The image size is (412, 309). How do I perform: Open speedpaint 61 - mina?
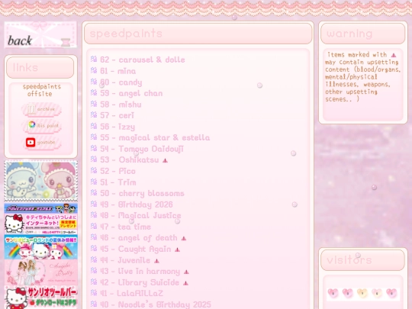pyautogui.click(x=118, y=71)
